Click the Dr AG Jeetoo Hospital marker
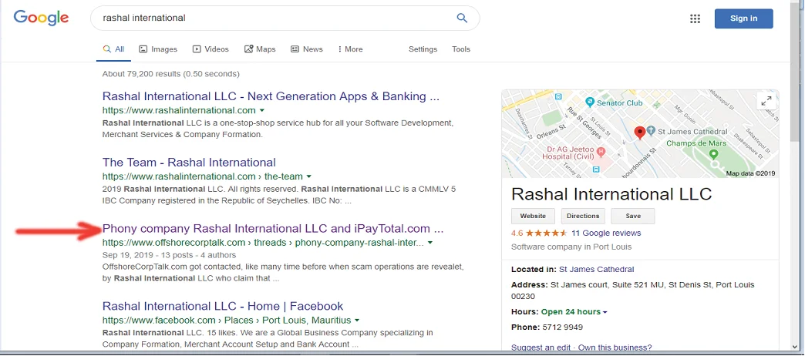The width and height of the screenshot is (805, 356). pyautogui.click(x=601, y=152)
